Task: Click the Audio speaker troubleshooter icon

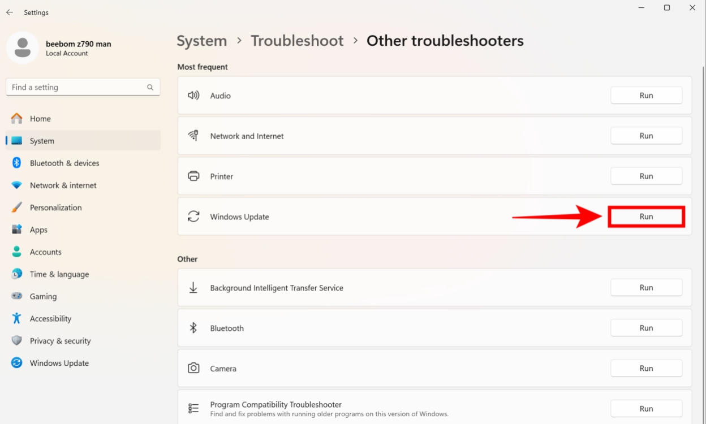Action: [193, 95]
